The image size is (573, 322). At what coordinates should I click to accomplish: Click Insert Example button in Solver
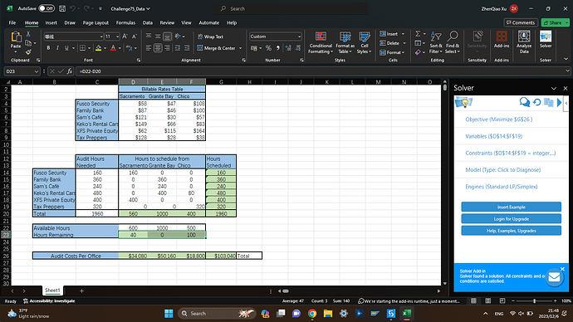tap(511, 207)
